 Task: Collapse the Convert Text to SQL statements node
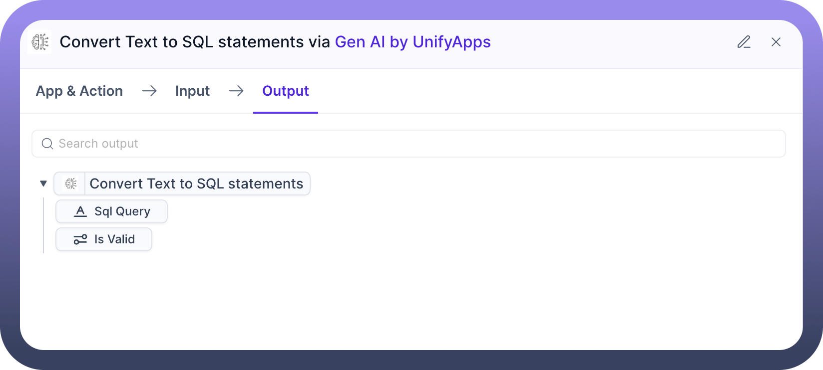(x=43, y=184)
